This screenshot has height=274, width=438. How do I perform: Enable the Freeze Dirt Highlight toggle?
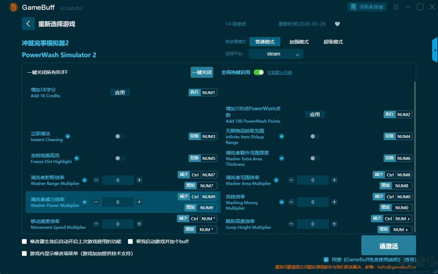120,158
